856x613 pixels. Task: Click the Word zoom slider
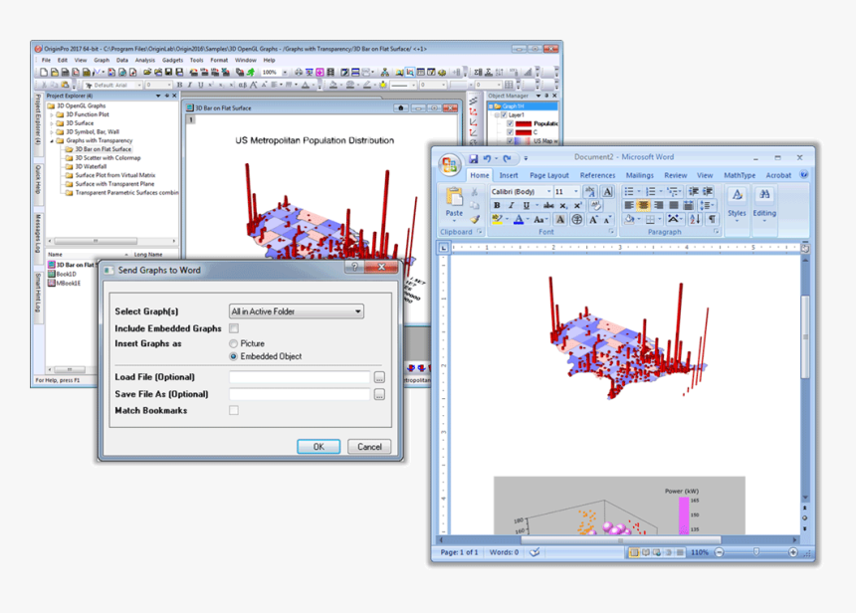point(755,552)
